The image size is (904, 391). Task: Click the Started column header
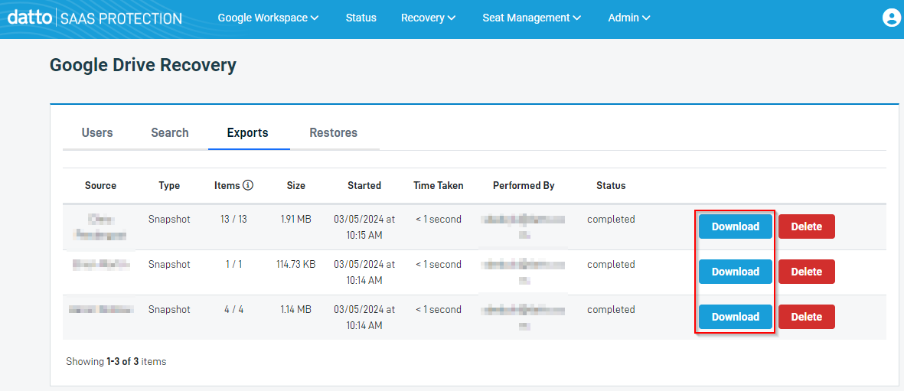[364, 186]
